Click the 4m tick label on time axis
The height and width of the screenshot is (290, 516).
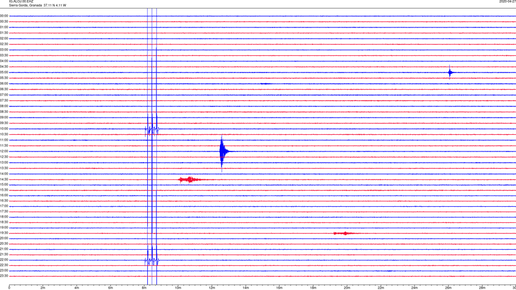[77, 288]
